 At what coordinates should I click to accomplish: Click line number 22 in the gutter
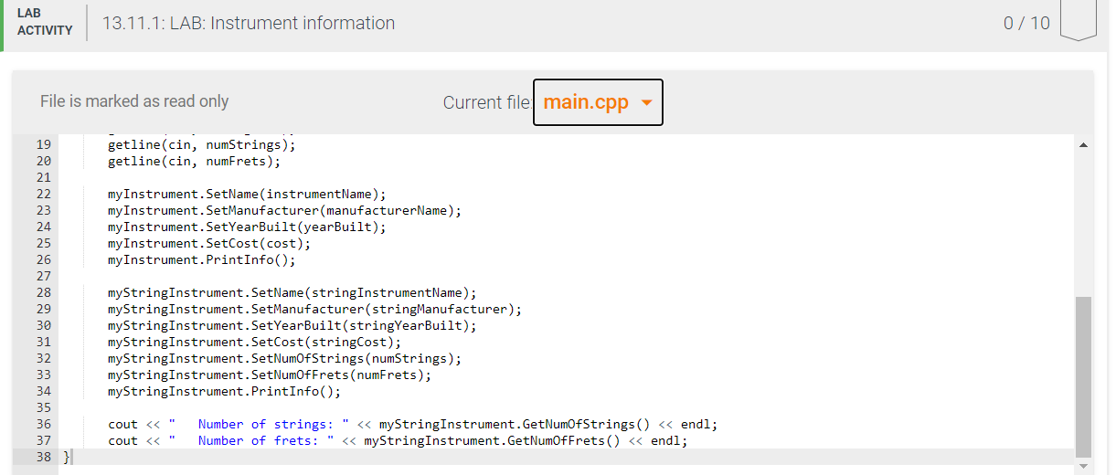coord(43,194)
